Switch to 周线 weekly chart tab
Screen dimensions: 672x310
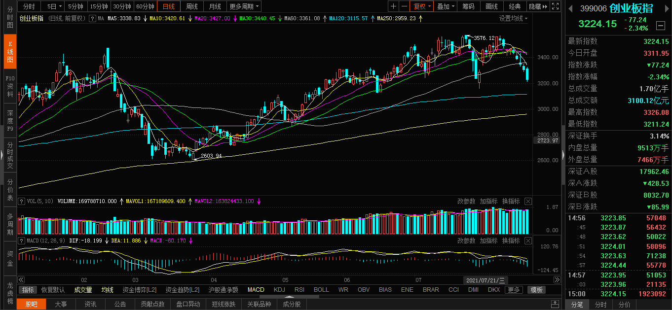[191, 6]
